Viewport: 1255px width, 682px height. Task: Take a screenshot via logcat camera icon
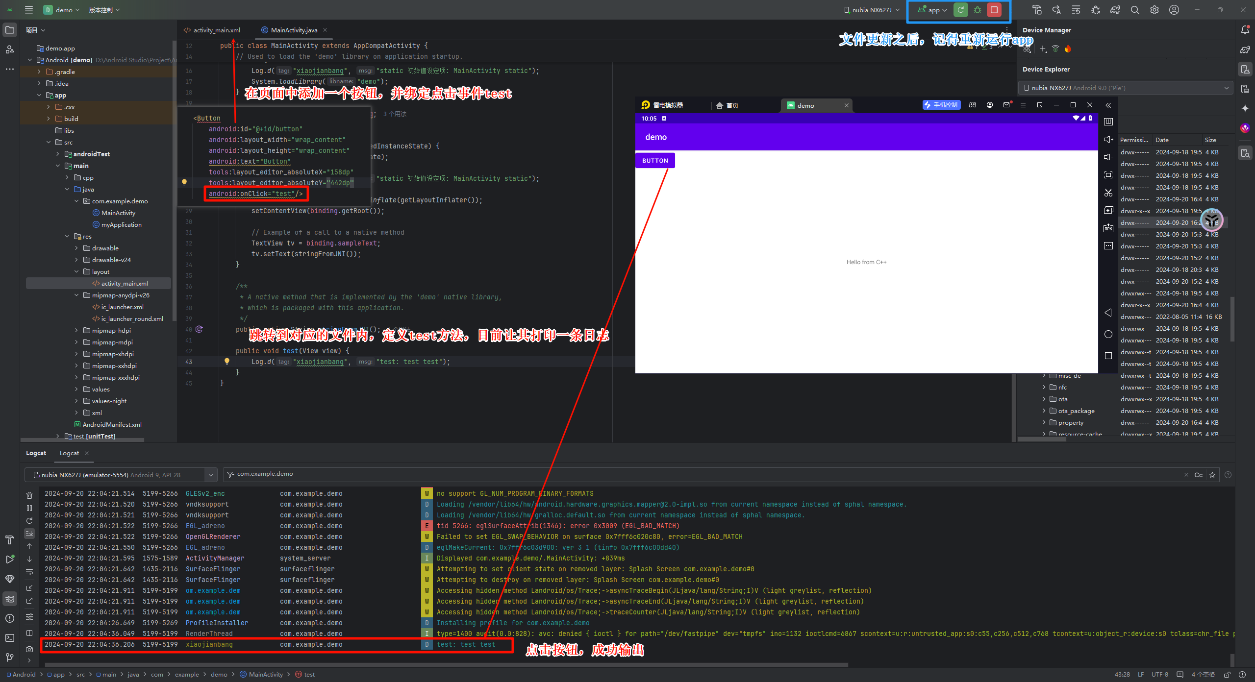coord(29,649)
